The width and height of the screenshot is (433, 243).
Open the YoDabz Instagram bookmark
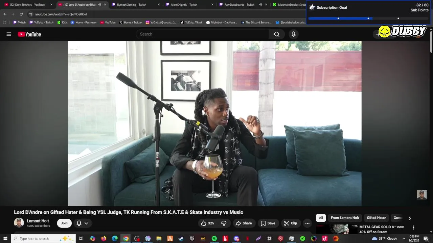pos(161,23)
